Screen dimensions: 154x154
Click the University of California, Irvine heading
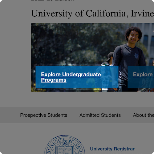93,14
